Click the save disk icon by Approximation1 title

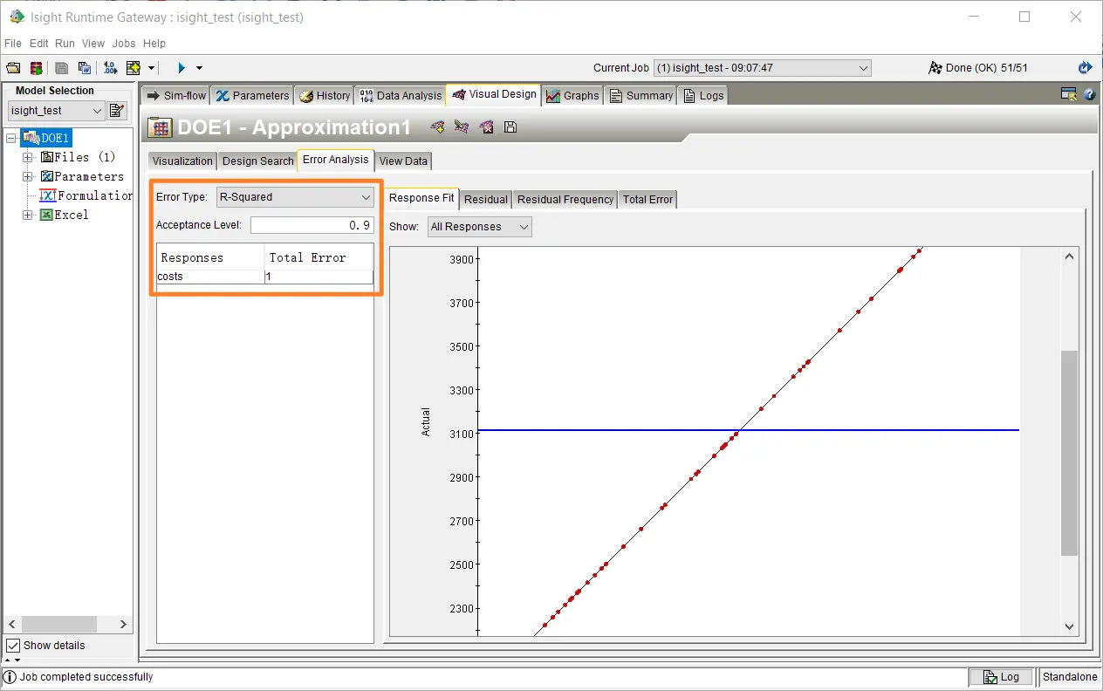[x=510, y=127]
